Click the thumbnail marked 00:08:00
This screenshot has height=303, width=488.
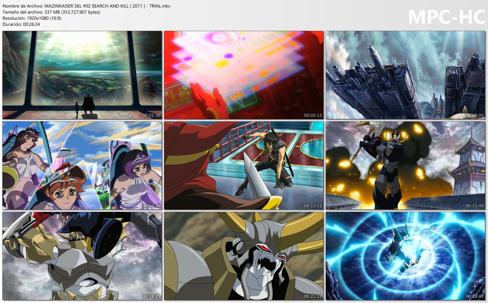tap(405, 75)
